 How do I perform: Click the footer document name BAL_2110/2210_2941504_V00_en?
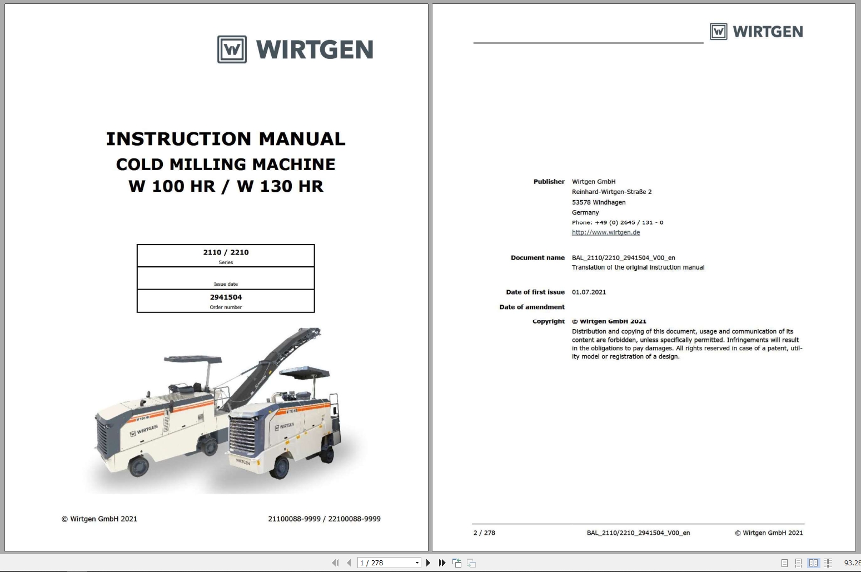tap(638, 533)
